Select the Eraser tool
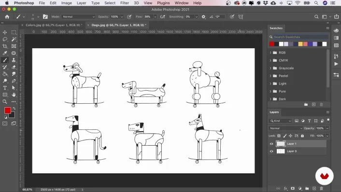Screen dimensions: 341x192 click(14, 67)
